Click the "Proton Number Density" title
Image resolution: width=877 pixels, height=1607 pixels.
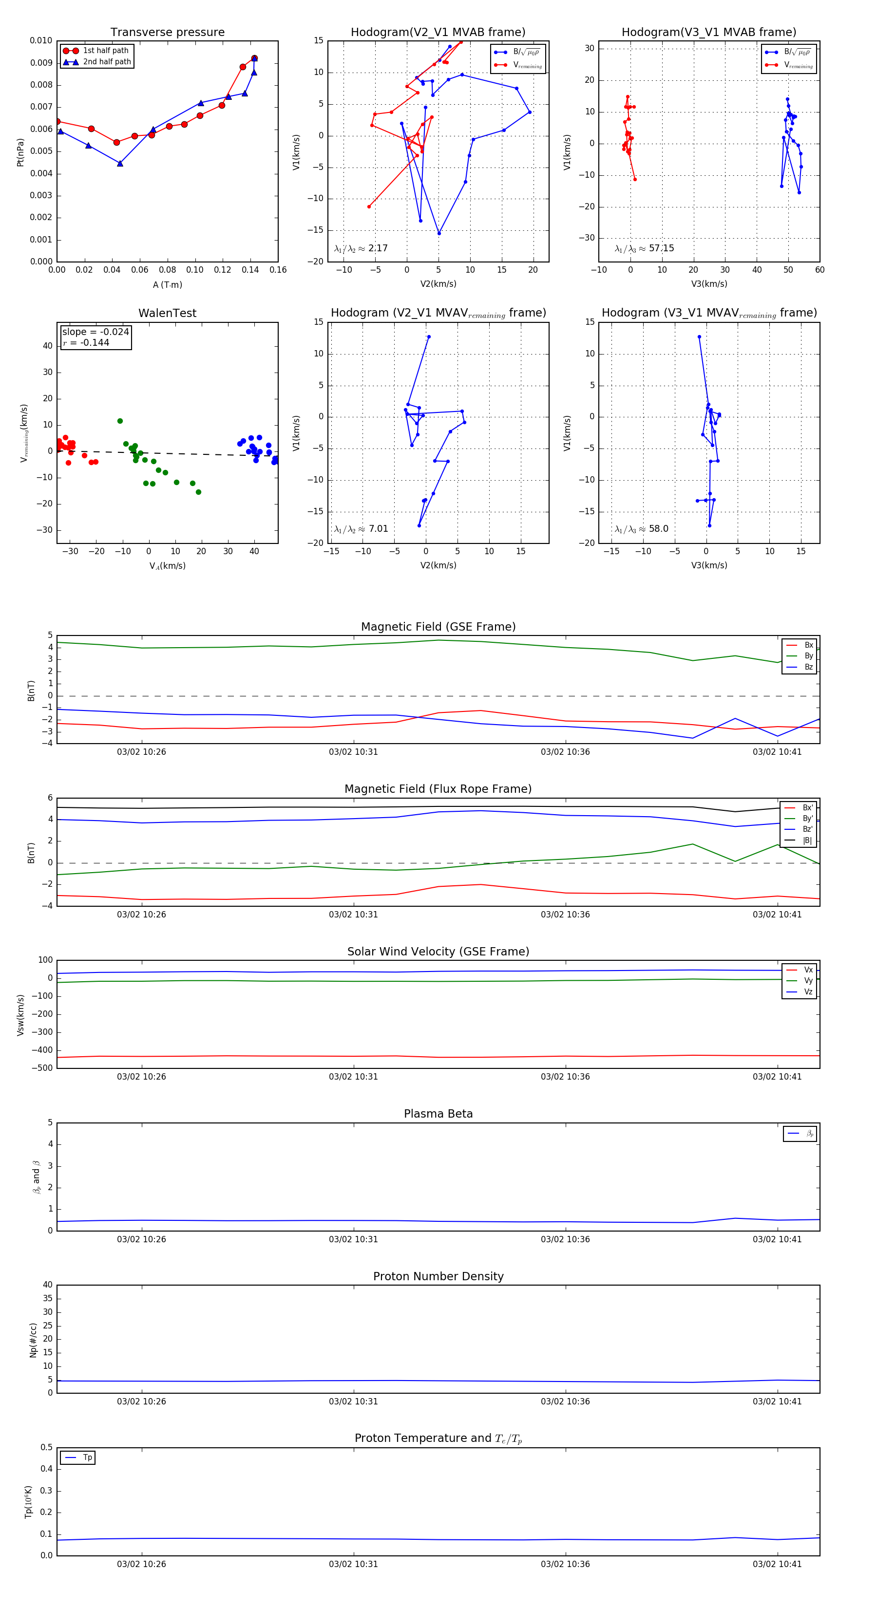pos(438,1276)
